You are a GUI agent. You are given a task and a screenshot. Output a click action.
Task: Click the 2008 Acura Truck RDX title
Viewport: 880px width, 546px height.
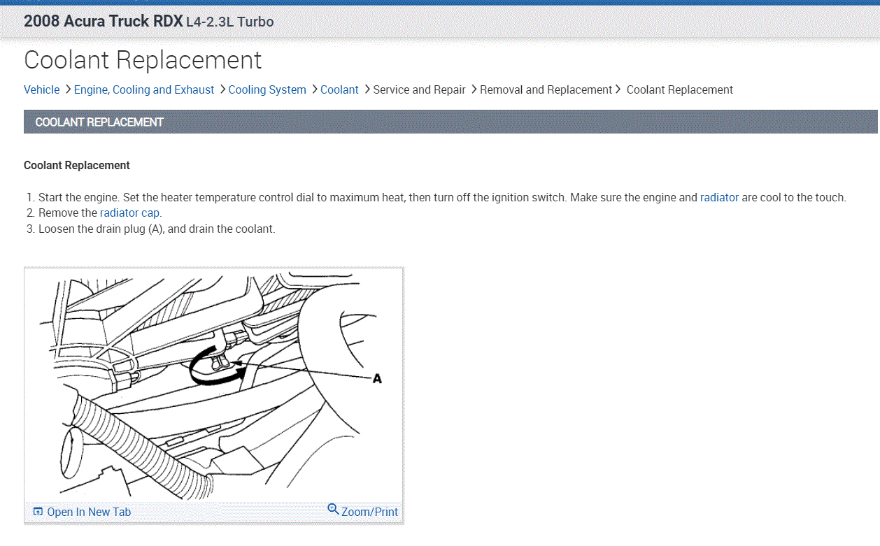pos(103,21)
